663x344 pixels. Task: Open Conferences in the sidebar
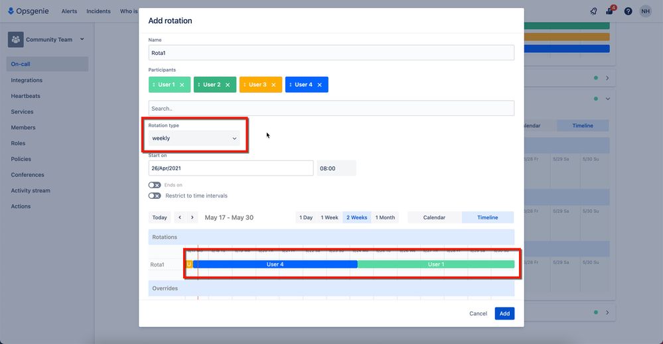pyautogui.click(x=27, y=175)
